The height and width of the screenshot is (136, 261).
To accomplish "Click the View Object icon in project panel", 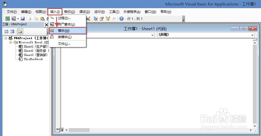I will pyautogui.click(x=12, y=32).
